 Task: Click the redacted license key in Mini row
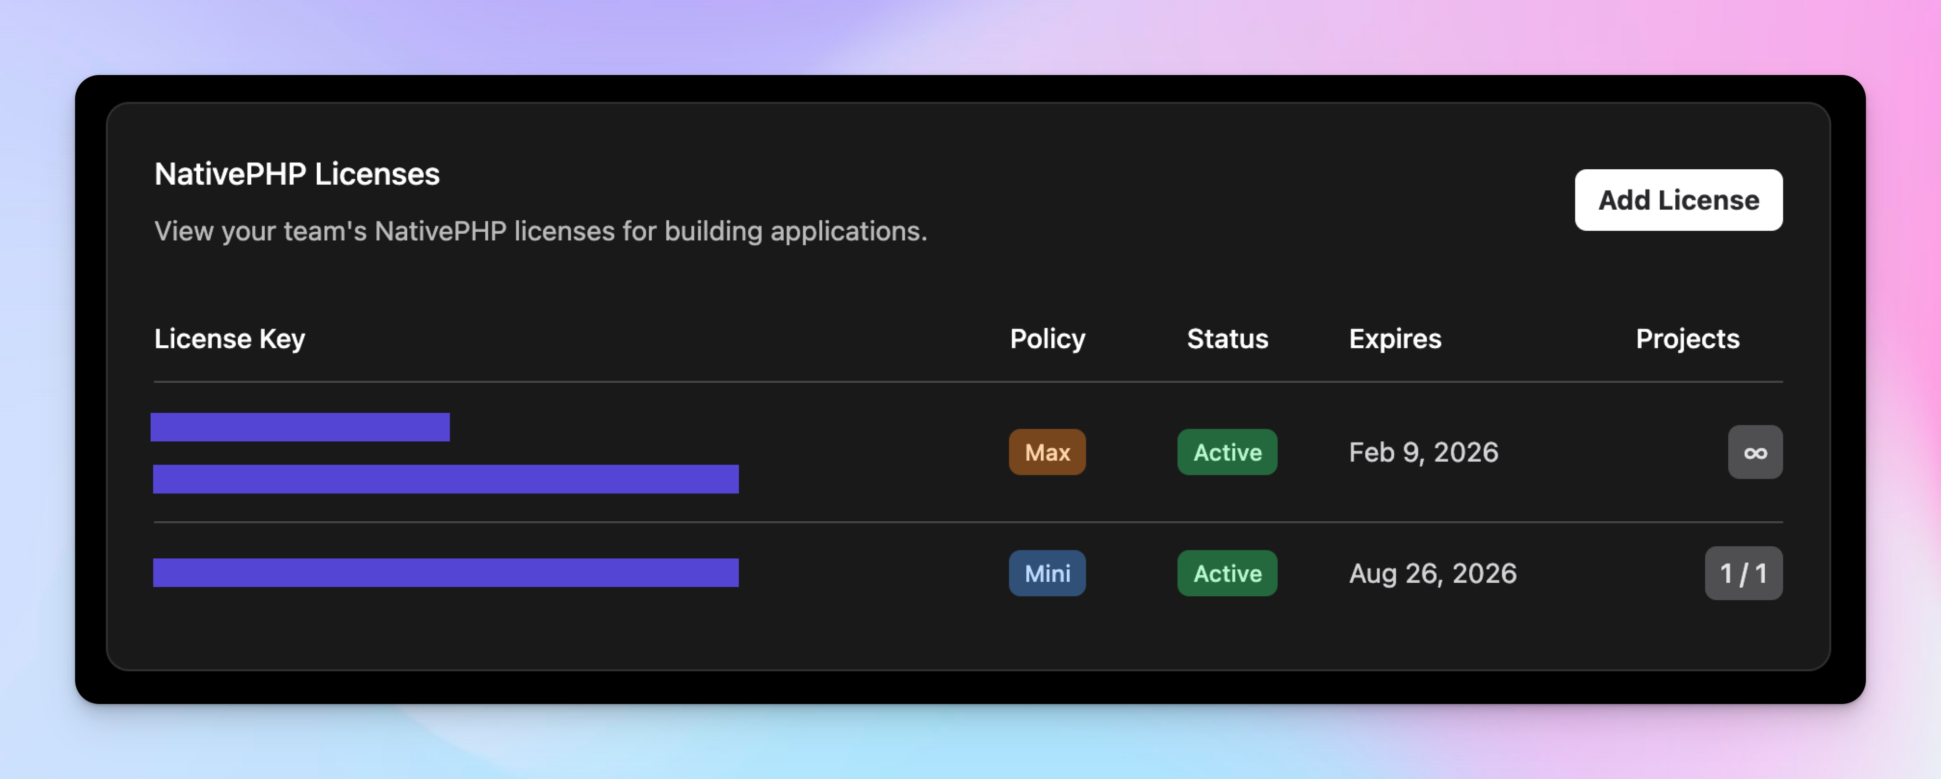(x=445, y=573)
